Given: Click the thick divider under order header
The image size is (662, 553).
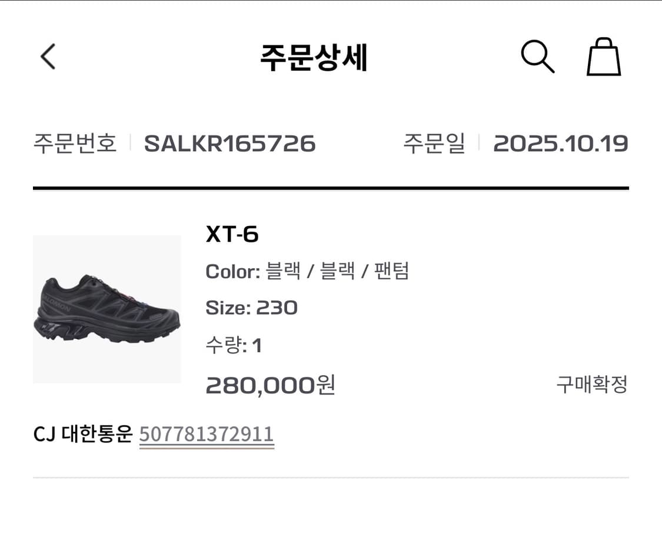Looking at the screenshot, I should (x=331, y=188).
